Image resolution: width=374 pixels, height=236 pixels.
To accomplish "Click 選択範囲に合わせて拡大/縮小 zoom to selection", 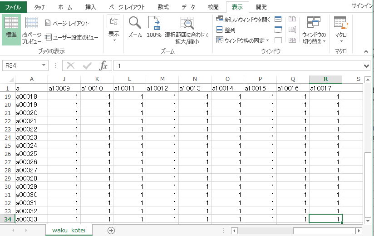I will 187,30.
